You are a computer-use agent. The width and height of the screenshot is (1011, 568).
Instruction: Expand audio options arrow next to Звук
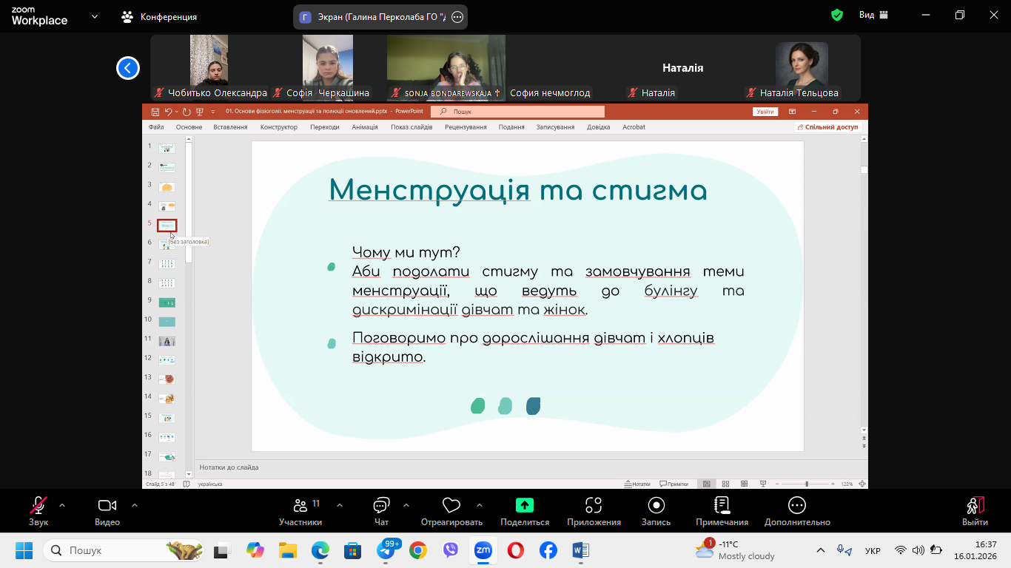pyautogui.click(x=62, y=505)
